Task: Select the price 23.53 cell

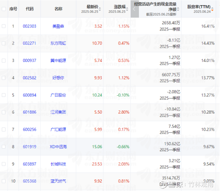Action: [97, 164]
